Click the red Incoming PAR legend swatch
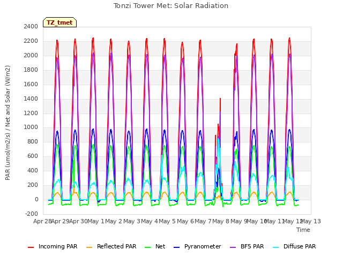Viewport: 343px width, 257px height. click(31, 247)
